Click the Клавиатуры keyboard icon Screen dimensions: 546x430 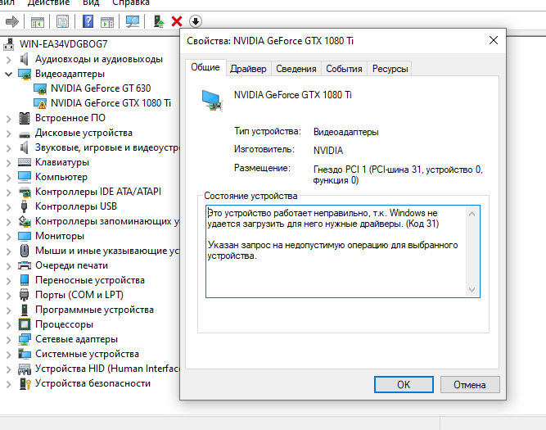click(x=25, y=162)
